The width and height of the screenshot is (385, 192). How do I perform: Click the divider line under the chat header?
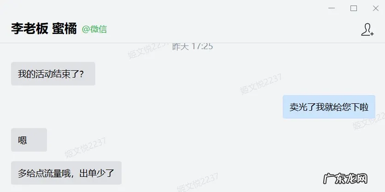192,43
